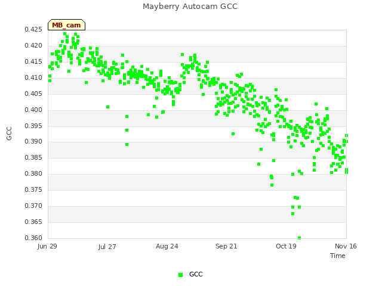Click the 0.405 y-axis tick label

33,94
